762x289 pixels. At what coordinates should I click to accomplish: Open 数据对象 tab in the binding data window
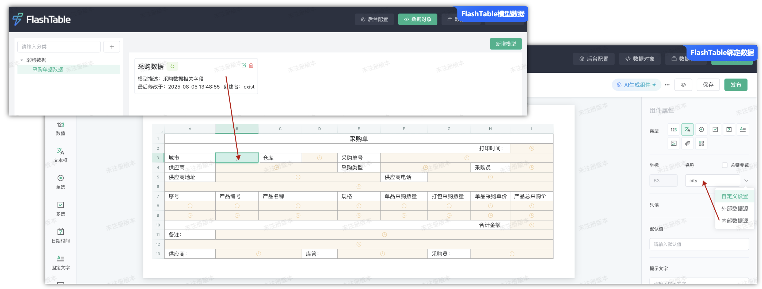click(640, 59)
